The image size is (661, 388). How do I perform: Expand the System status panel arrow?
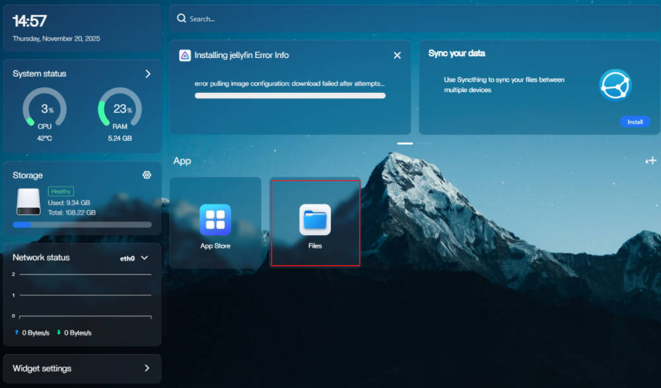[148, 74]
